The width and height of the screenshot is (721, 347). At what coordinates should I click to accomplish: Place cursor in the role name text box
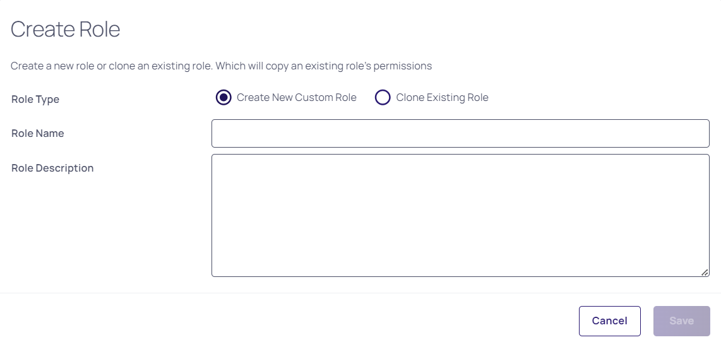[x=460, y=134]
